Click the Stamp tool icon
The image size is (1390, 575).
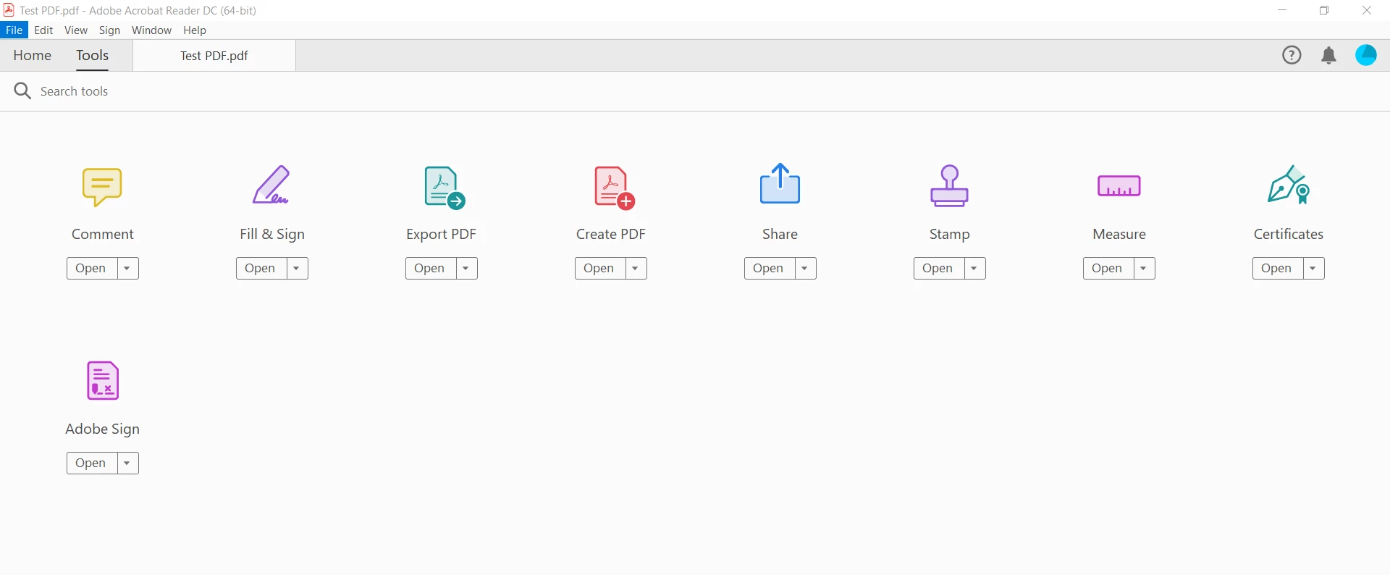pyautogui.click(x=949, y=186)
